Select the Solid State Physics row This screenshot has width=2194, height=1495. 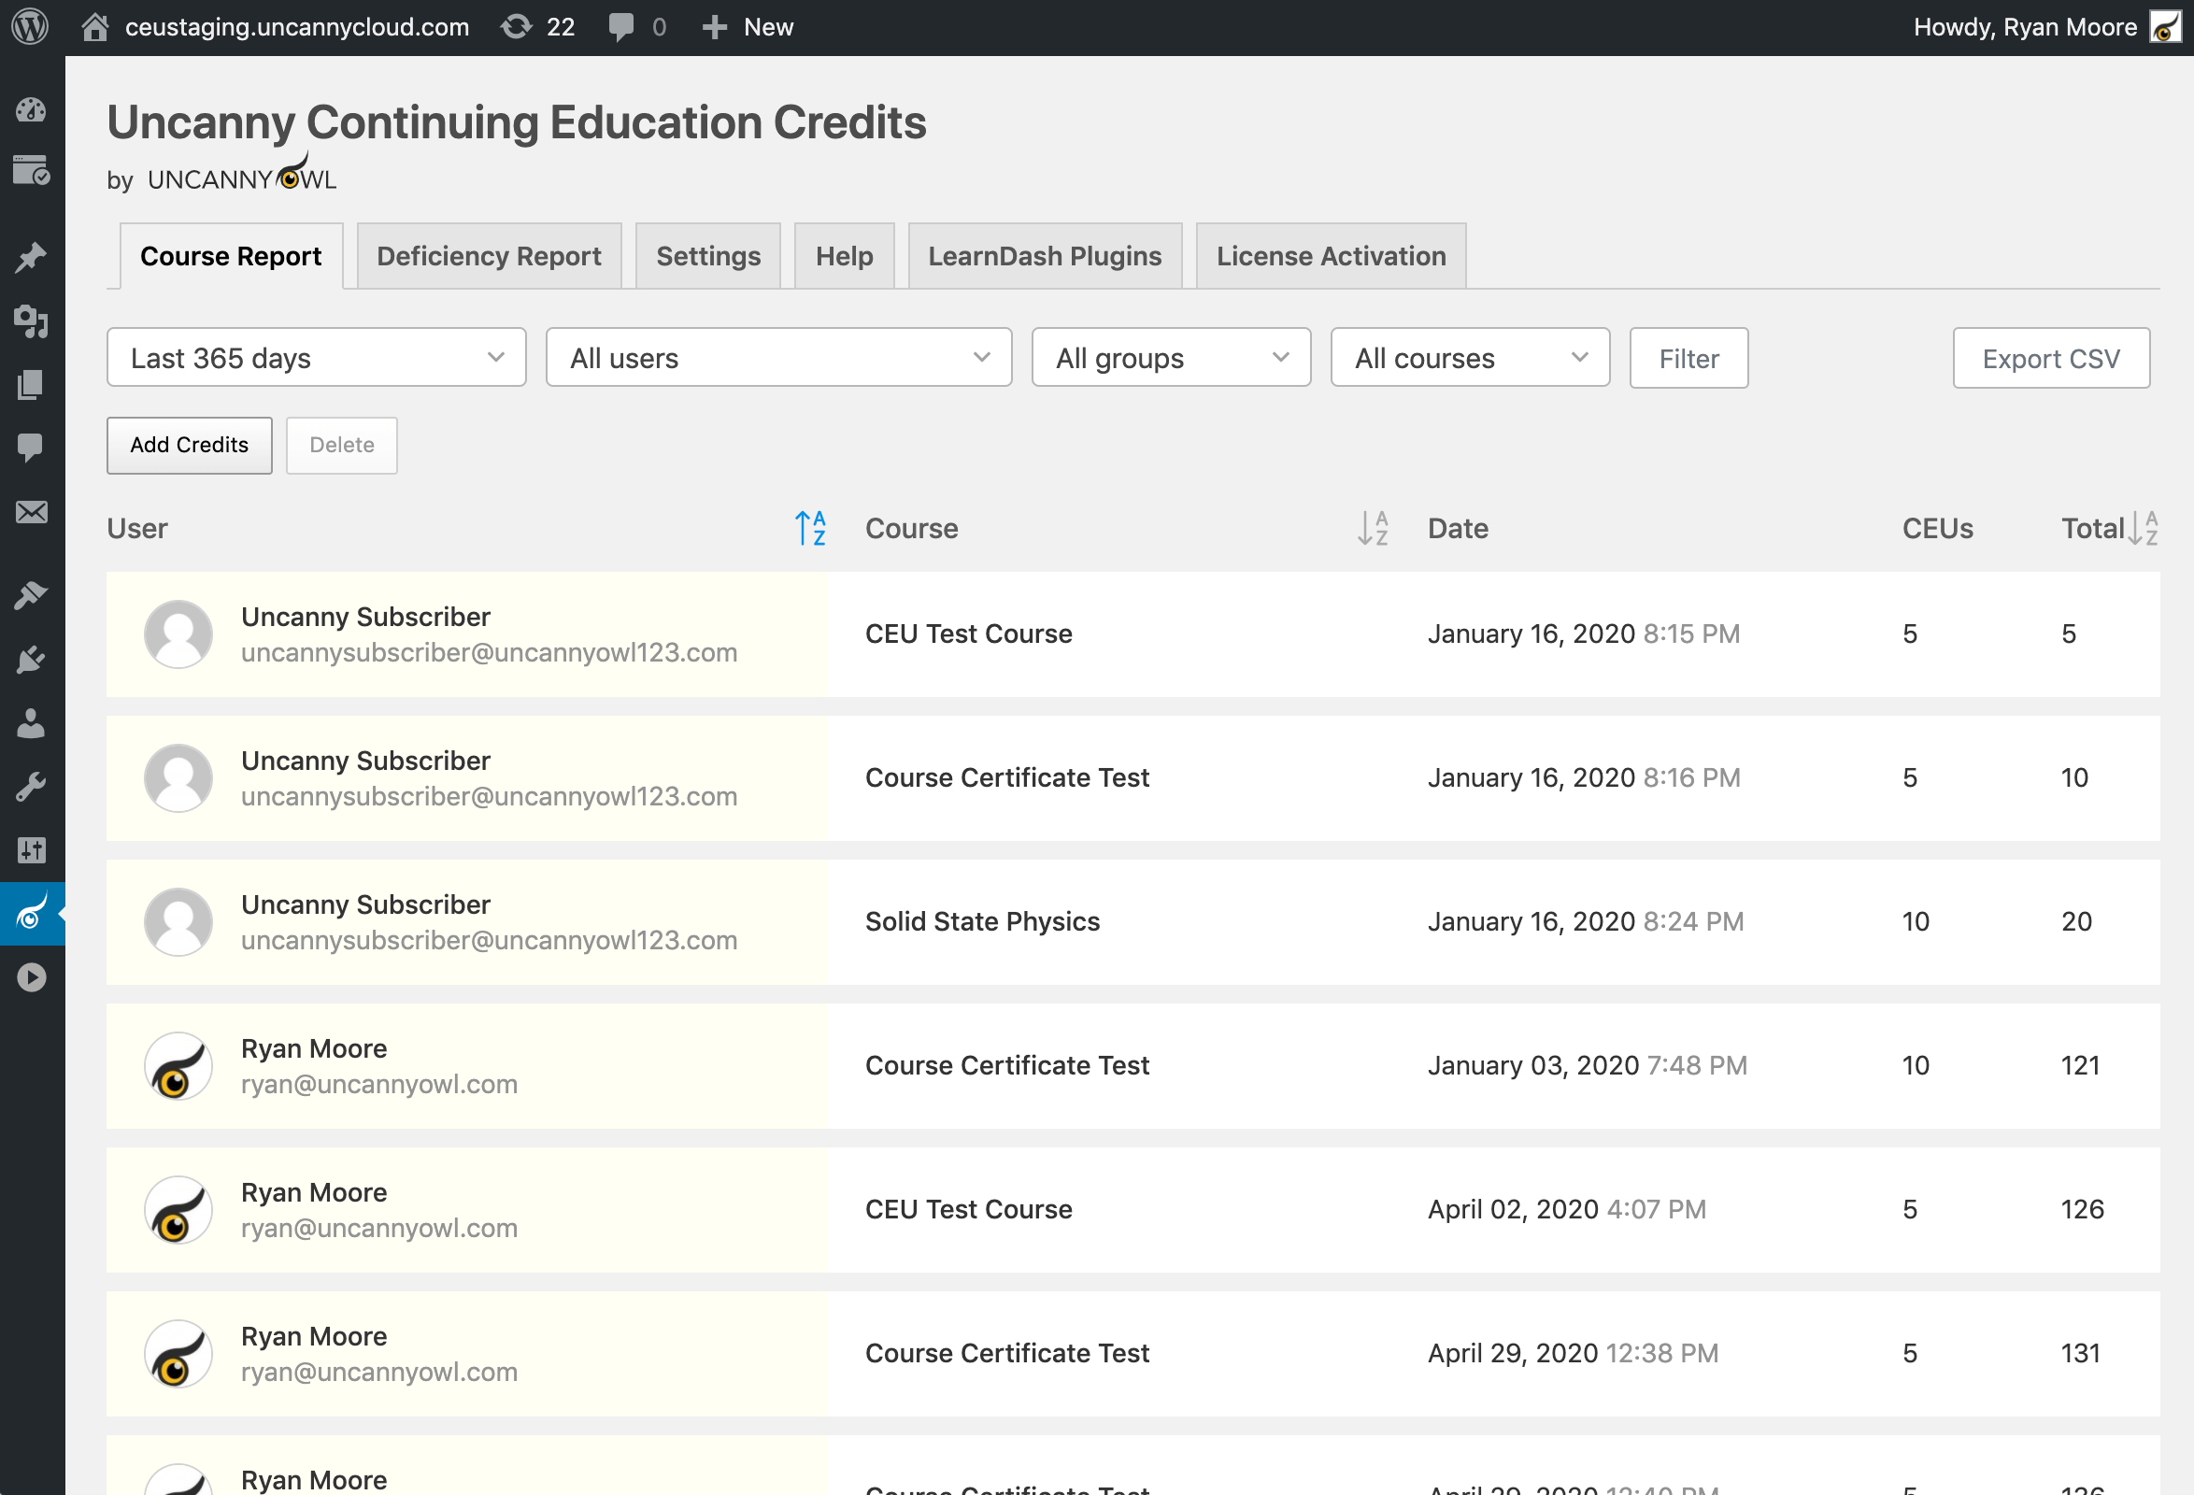point(982,921)
